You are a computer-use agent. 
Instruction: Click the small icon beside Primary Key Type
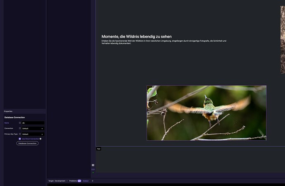click(x=20, y=134)
